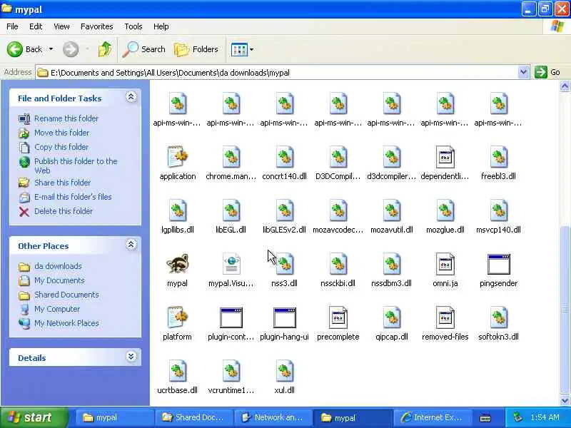Select the dependentli... file icon

click(445, 157)
